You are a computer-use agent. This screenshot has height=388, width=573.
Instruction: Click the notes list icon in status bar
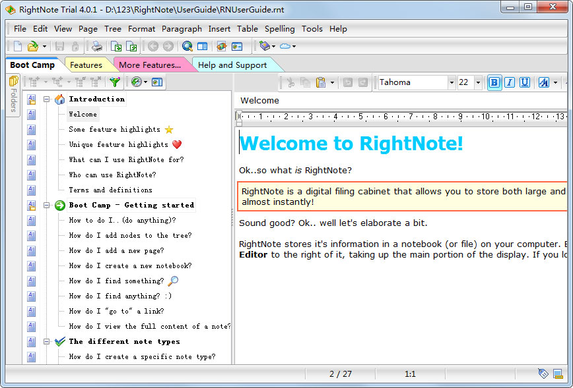[x=558, y=374]
